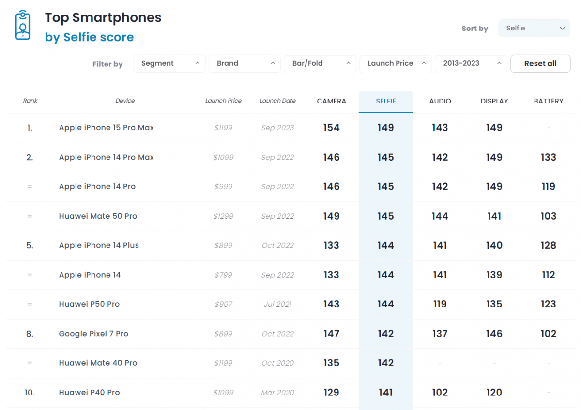Viewport: 581px width, 410px height.
Task: Switch to the AUDIO score column
Action: click(x=440, y=101)
